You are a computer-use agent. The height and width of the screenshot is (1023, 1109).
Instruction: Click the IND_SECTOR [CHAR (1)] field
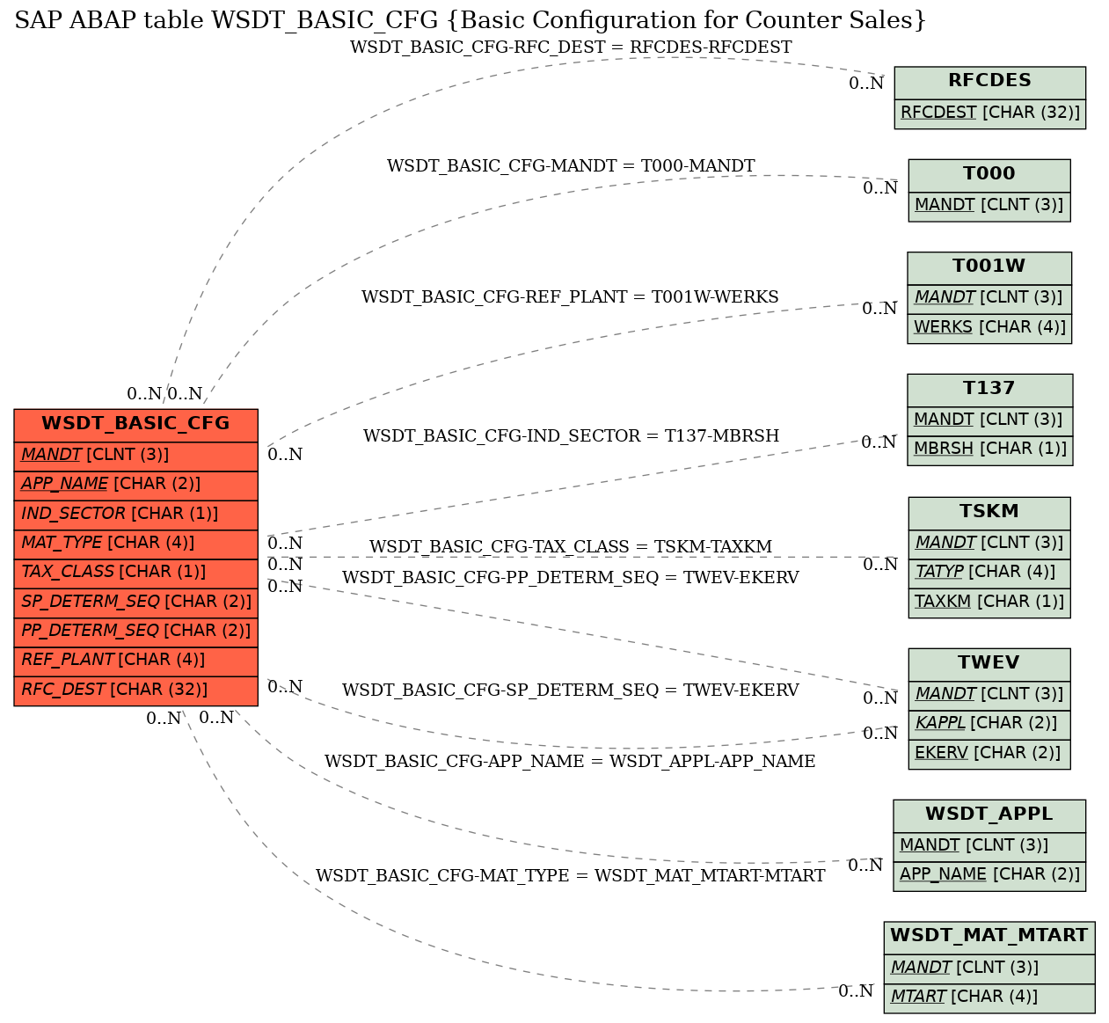pyautogui.click(x=136, y=515)
